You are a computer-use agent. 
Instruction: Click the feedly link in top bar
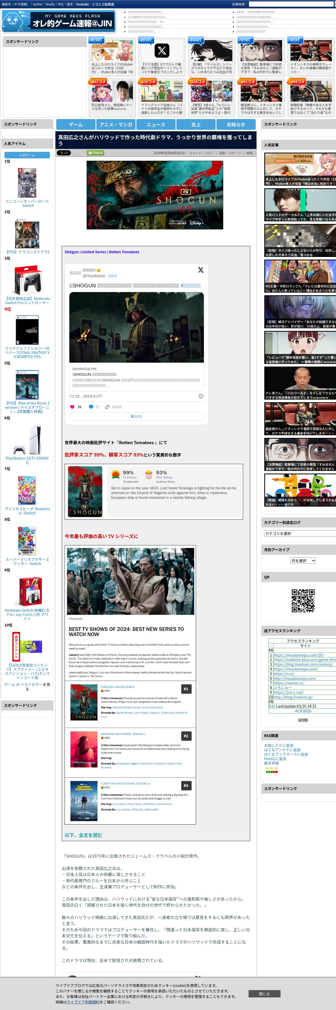tap(50, 4)
